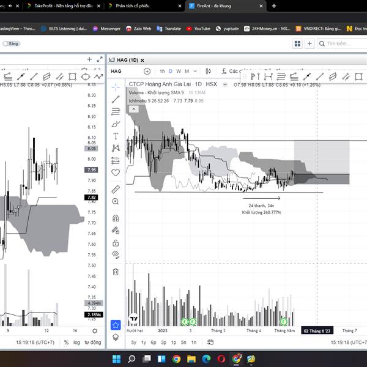Click the blue favorites star button
This screenshot has height=367, width=367.
coord(116,325)
